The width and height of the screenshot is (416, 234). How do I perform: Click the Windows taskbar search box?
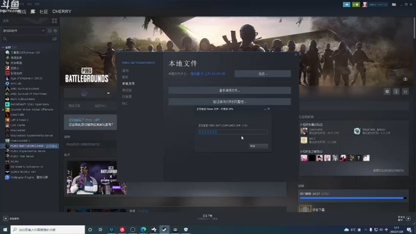click(48, 229)
